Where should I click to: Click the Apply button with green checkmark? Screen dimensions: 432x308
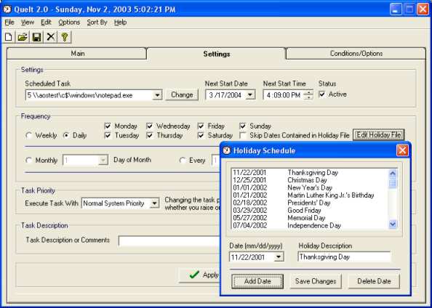(x=199, y=275)
